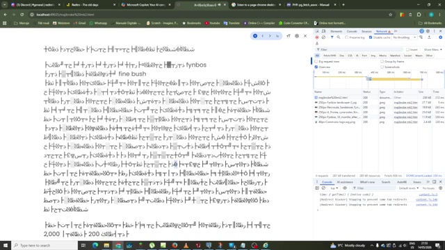Import HAR file upload icon

pos(429,37)
